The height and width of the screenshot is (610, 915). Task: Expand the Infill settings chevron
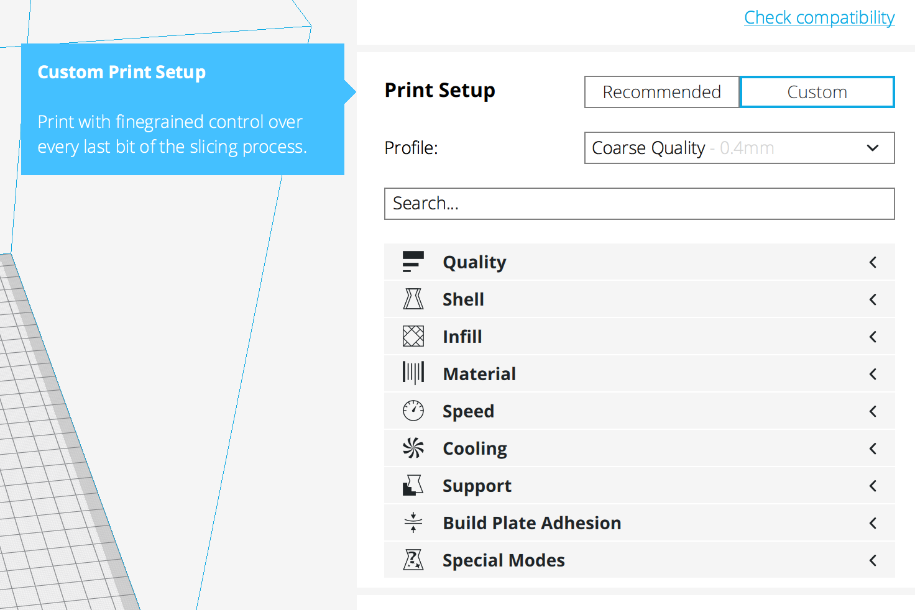pos(873,337)
